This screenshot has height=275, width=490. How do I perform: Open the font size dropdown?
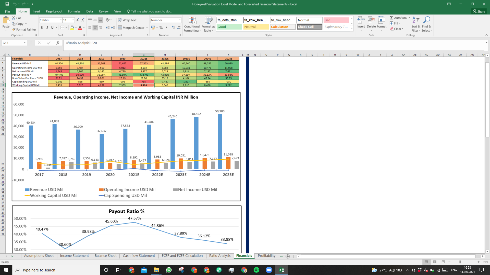(x=73, y=20)
